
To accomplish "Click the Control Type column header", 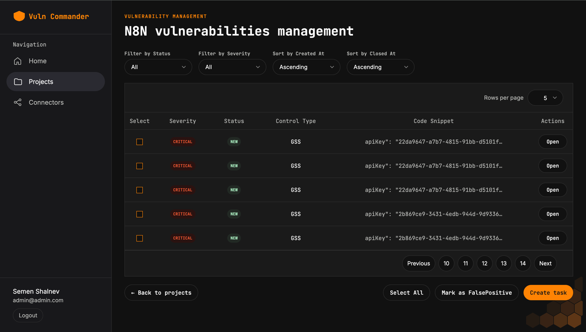I will [296, 121].
